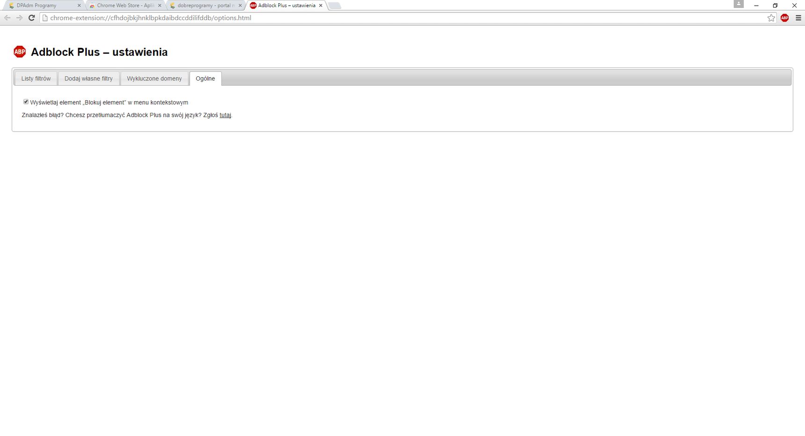Click the Chrome profile avatar button
This screenshot has height=436, width=805.
[739, 4]
